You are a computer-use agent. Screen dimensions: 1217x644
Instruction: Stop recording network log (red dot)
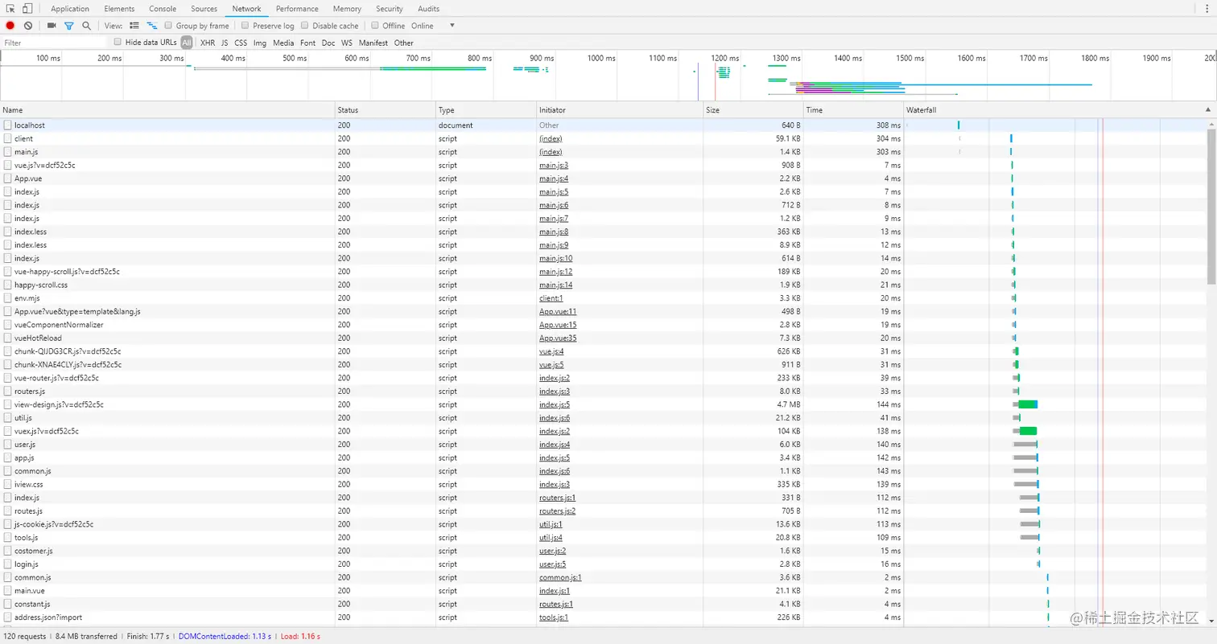pyautogui.click(x=10, y=26)
